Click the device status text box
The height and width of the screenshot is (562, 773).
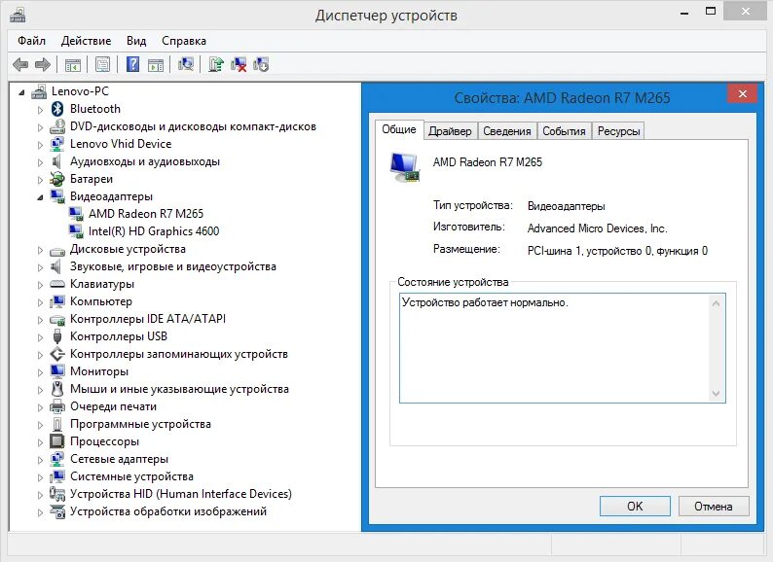coord(562,348)
